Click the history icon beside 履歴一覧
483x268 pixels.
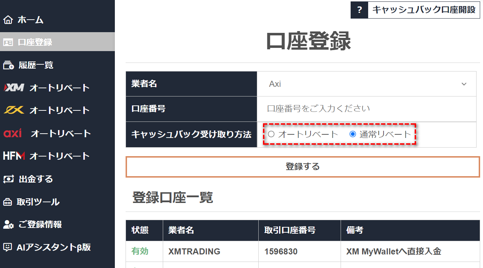[8, 65]
